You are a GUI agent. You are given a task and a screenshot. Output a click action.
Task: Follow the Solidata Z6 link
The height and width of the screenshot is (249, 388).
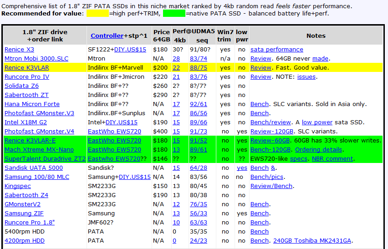(21, 86)
